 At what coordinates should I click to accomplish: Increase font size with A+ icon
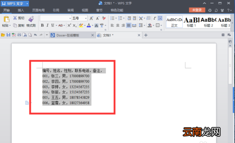pos(91,18)
